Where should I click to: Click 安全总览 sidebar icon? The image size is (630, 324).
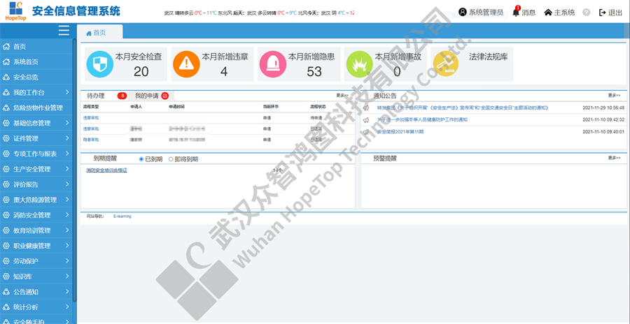(x=6, y=77)
